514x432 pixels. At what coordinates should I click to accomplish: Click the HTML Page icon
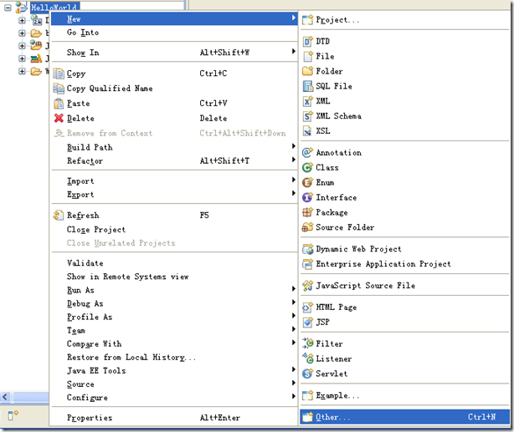[x=307, y=307]
